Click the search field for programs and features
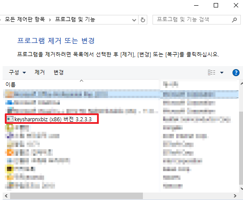Screen dimensions: 243x200 (x=197, y=20)
